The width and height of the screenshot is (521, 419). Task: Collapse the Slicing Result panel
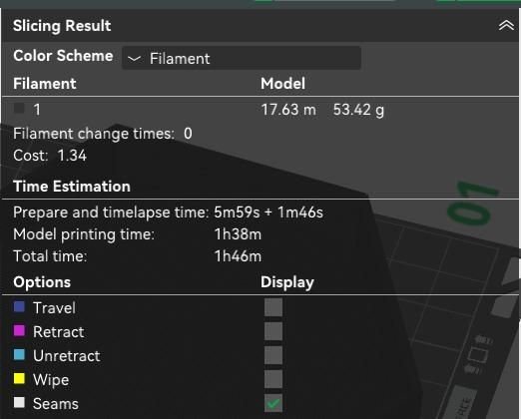(506, 25)
